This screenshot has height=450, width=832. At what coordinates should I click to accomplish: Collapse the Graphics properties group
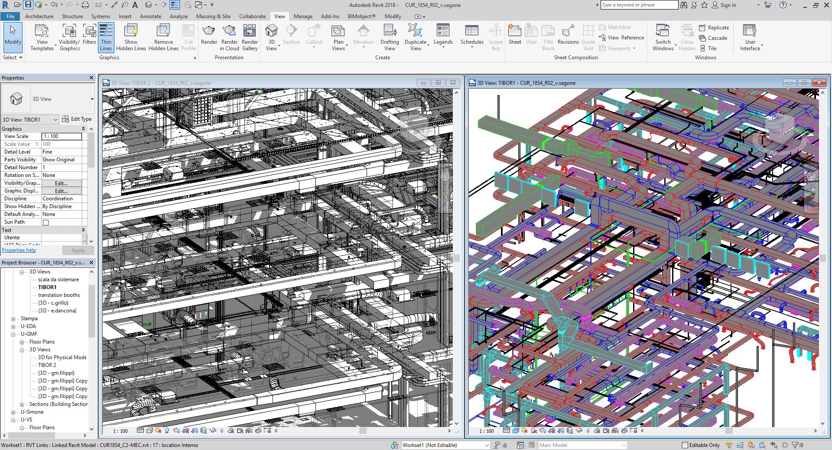coord(83,129)
